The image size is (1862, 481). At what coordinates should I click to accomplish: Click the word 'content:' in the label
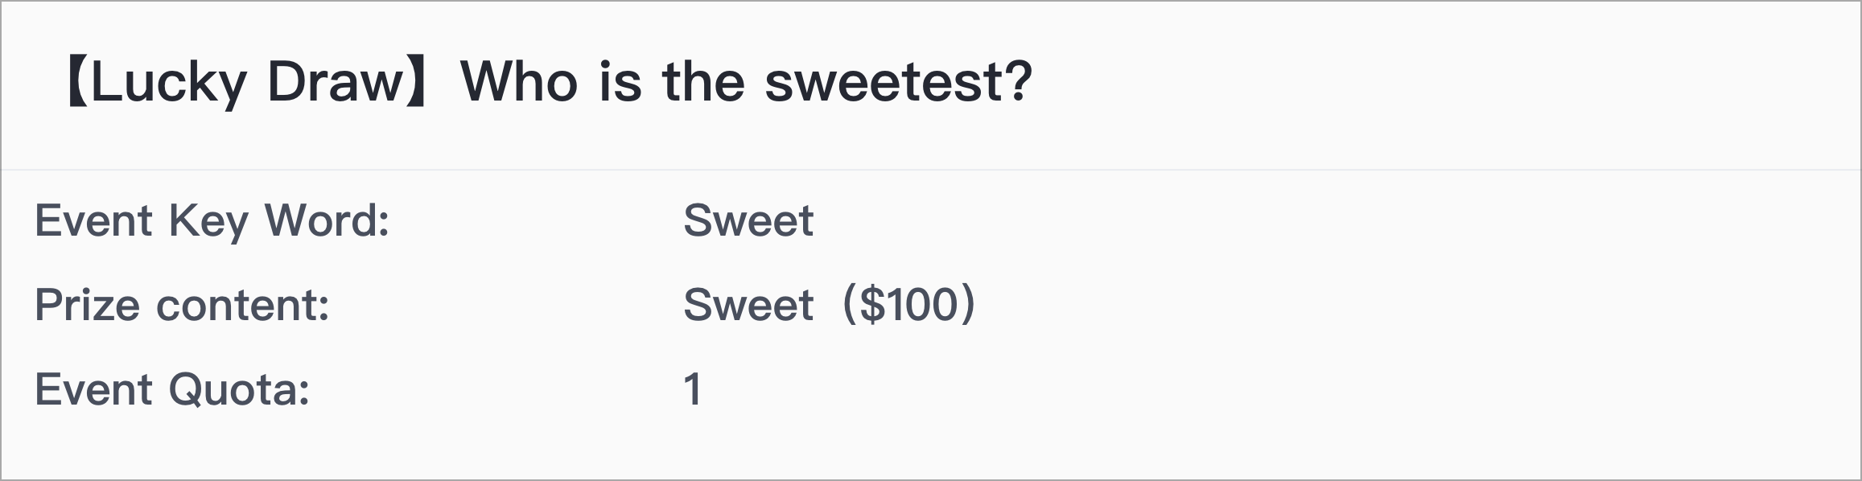(243, 306)
